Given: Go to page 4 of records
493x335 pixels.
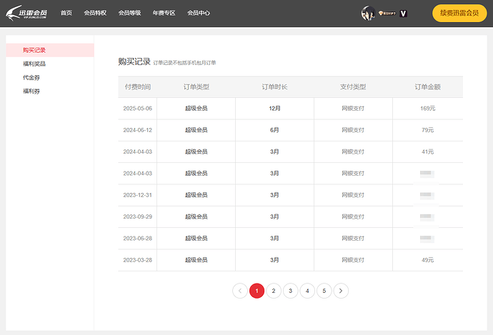Looking at the screenshot, I should coord(307,291).
